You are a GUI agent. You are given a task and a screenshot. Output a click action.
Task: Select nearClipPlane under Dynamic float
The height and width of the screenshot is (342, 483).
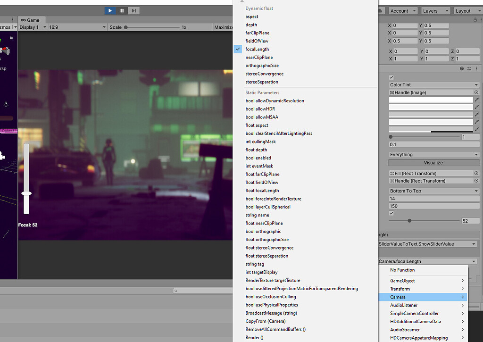pos(259,57)
